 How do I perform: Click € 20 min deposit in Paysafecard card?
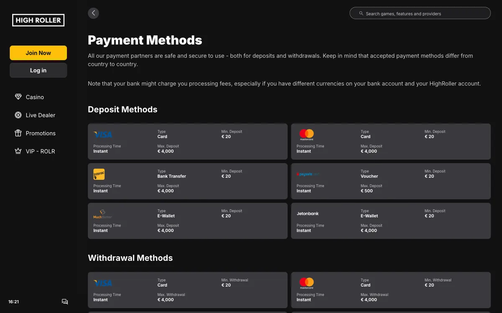(x=429, y=176)
